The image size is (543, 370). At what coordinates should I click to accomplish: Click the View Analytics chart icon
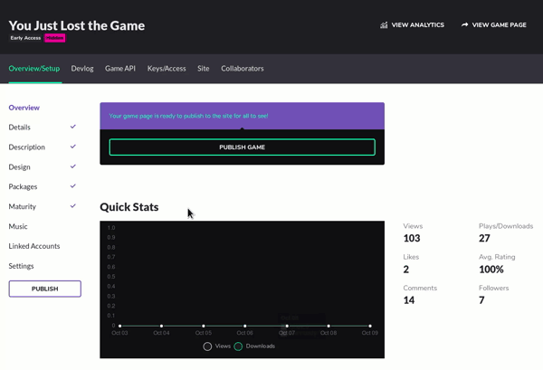tap(384, 25)
